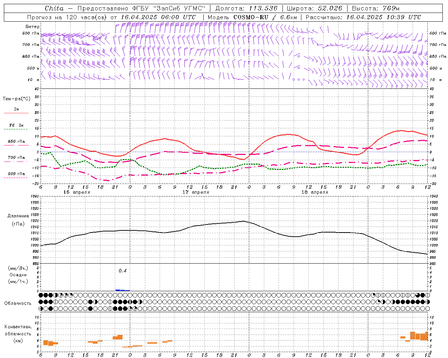Click the "Осадки" precipitation panel label
448x358 pixels.
18,275
